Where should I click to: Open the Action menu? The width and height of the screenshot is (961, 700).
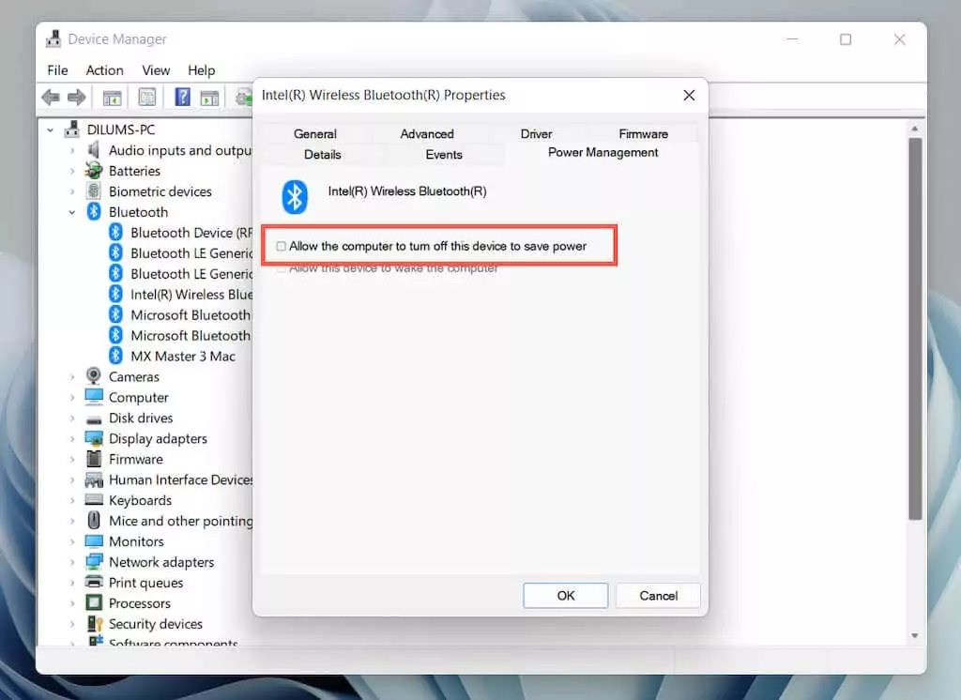pyautogui.click(x=105, y=70)
